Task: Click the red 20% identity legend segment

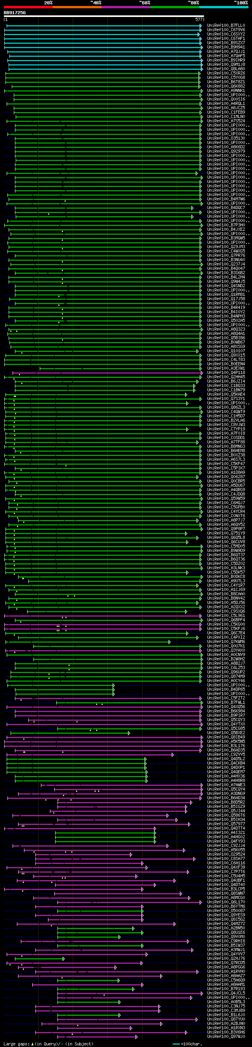Action: tap(28, 7)
